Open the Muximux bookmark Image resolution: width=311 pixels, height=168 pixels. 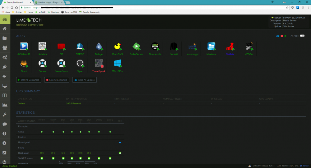[x=53, y=12]
